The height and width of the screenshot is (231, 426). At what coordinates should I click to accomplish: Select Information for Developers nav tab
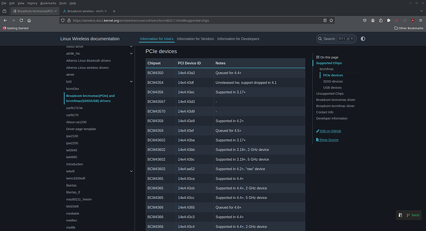click(238, 39)
